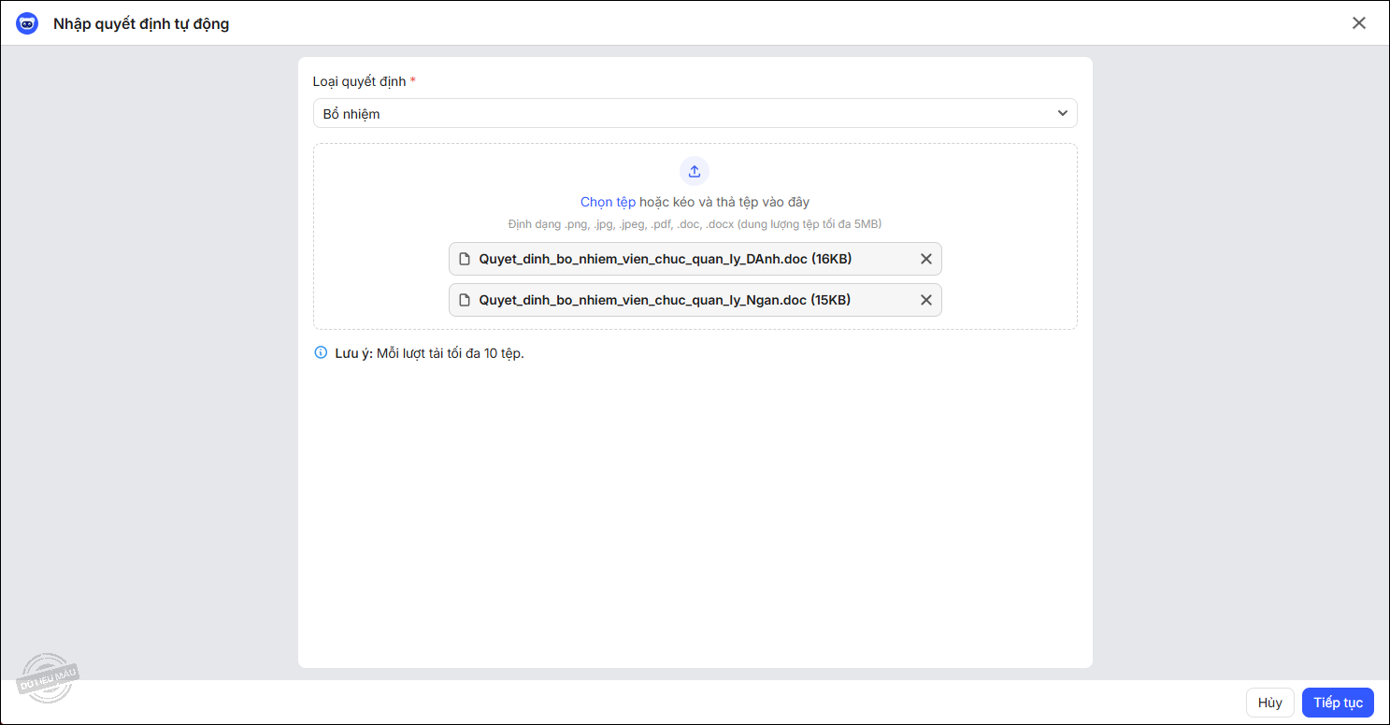Click the Dữ liệu mẫu stamp watermark
The width and height of the screenshot is (1390, 725).
coord(48,677)
